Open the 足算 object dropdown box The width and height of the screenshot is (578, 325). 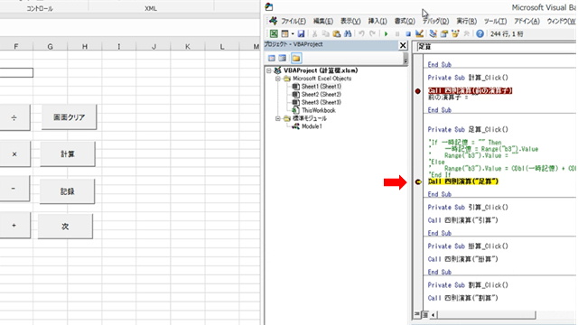pyautogui.click(x=496, y=47)
